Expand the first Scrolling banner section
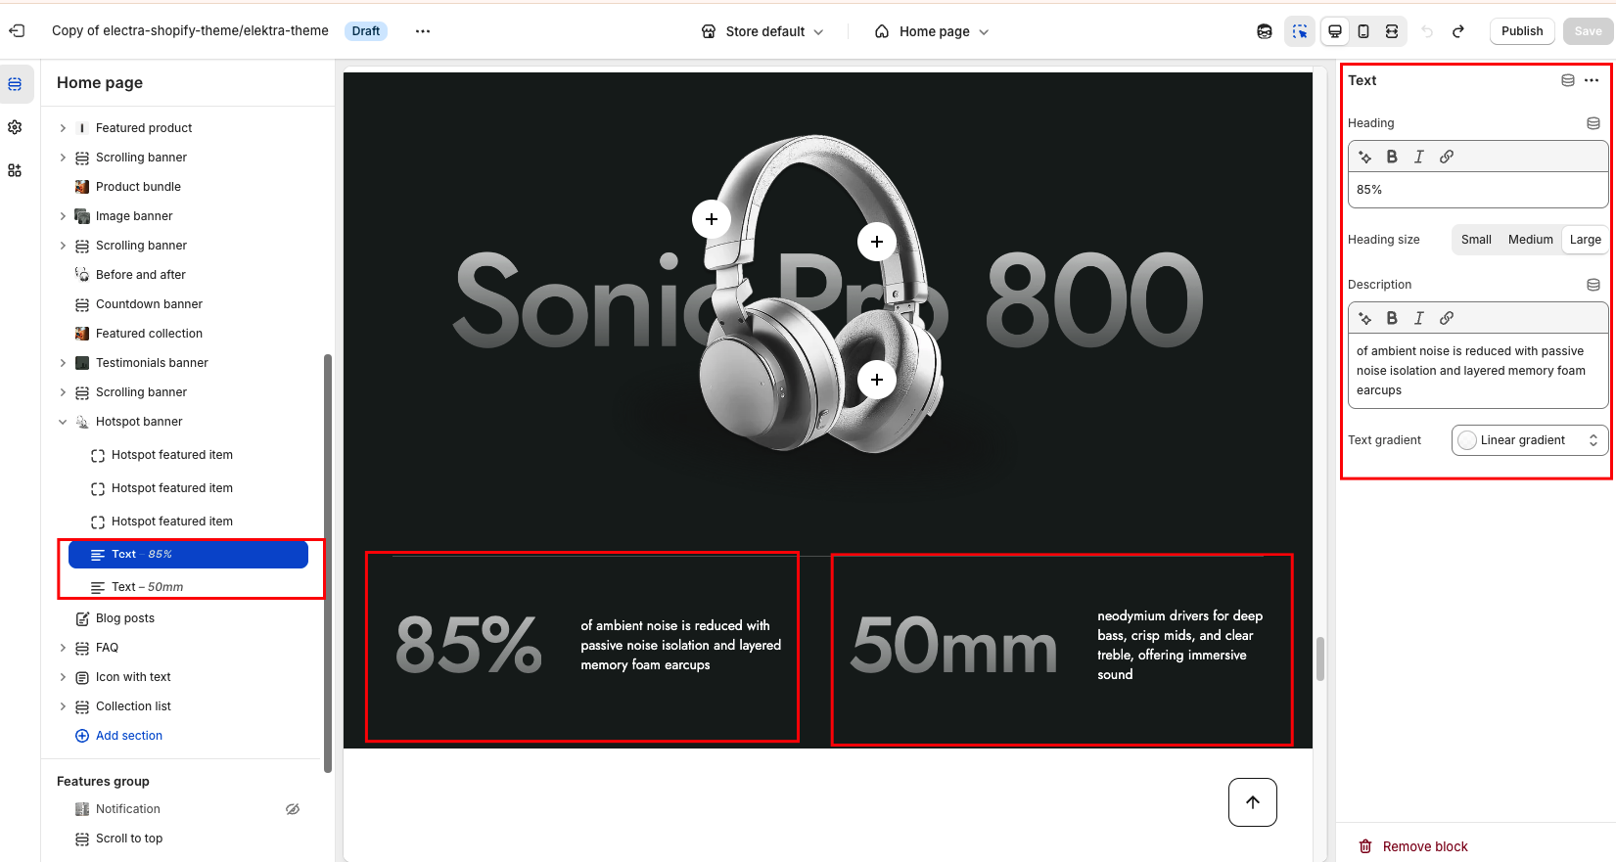The height and width of the screenshot is (862, 1616). pyautogui.click(x=63, y=158)
